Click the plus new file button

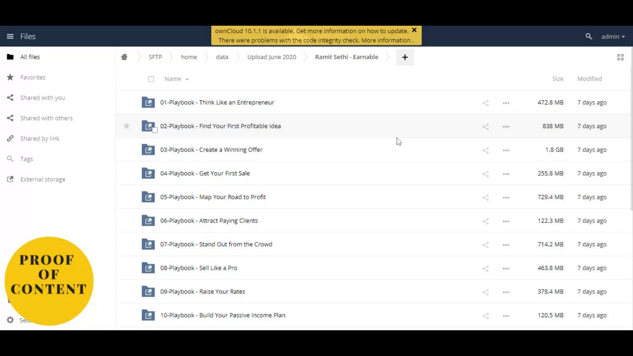click(405, 57)
